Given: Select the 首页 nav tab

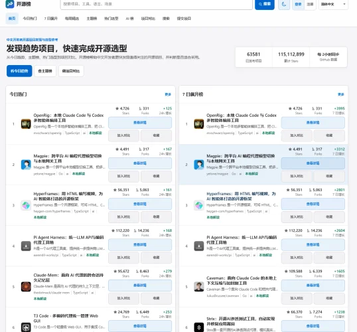Looking at the screenshot, I should coord(12,19).
